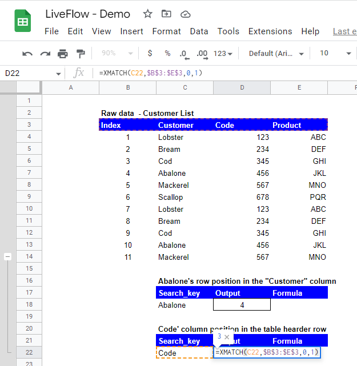The height and width of the screenshot is (366, 357).
Task: Increase decimal places icon
Action: [x=202, y=55]
